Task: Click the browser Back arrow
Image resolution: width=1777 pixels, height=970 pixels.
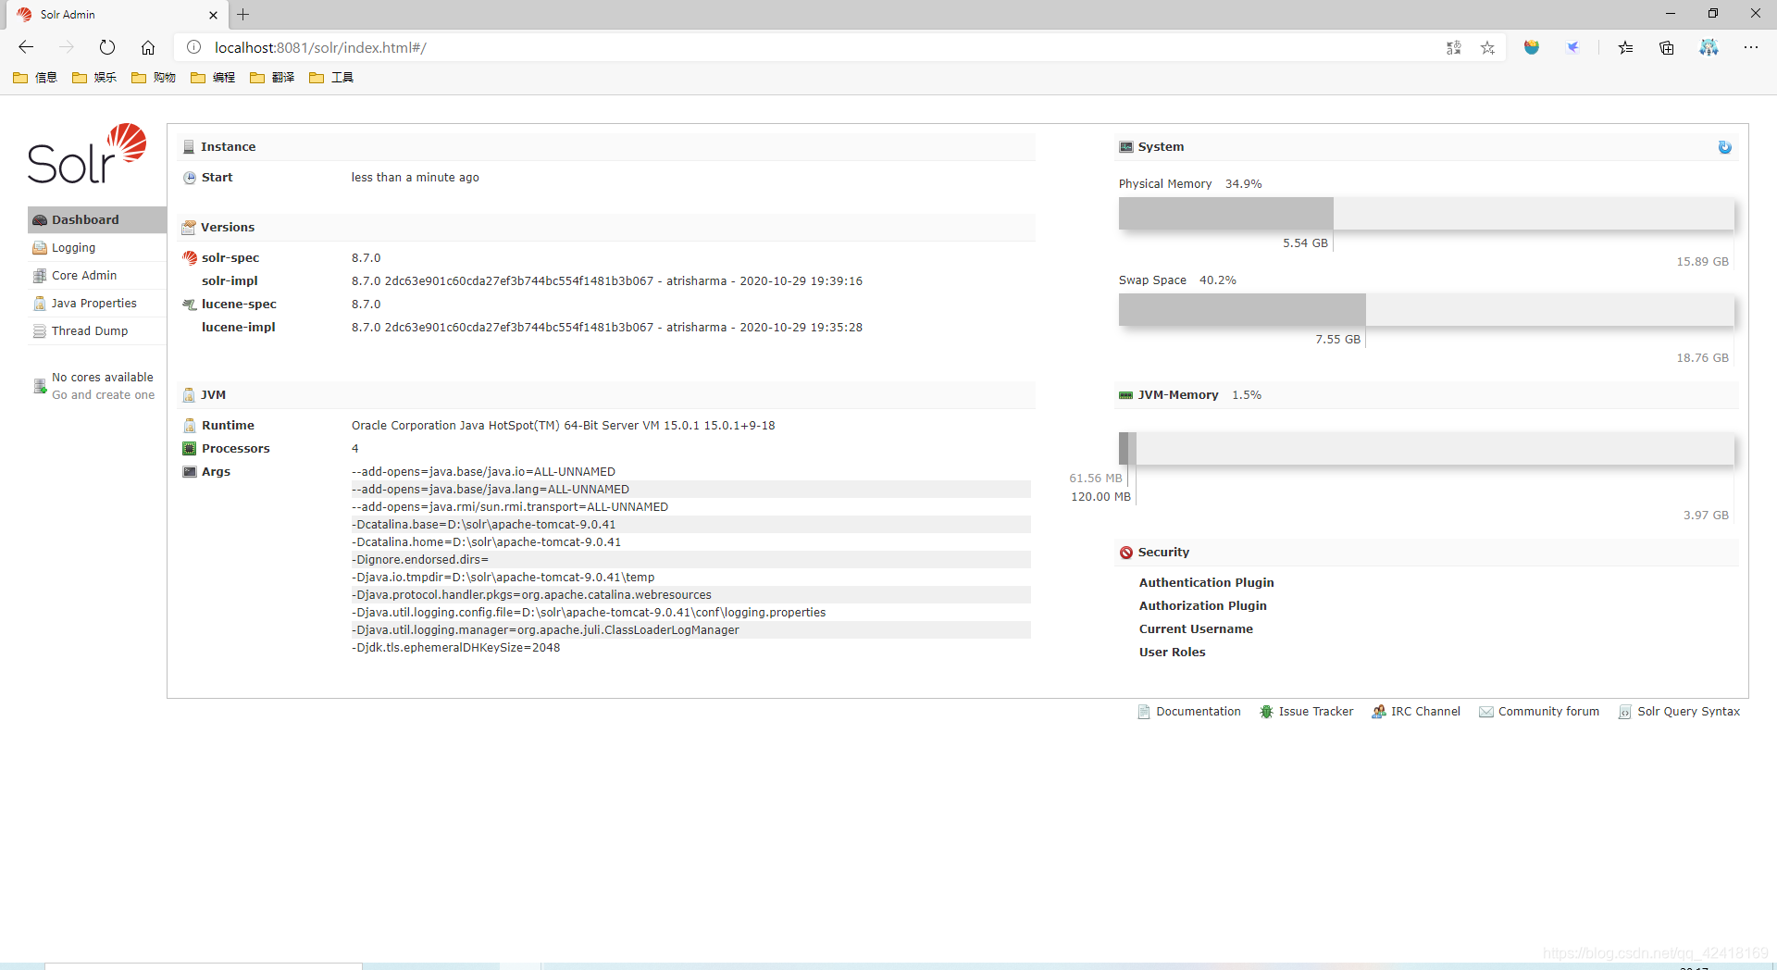Action: pos(26,47)
